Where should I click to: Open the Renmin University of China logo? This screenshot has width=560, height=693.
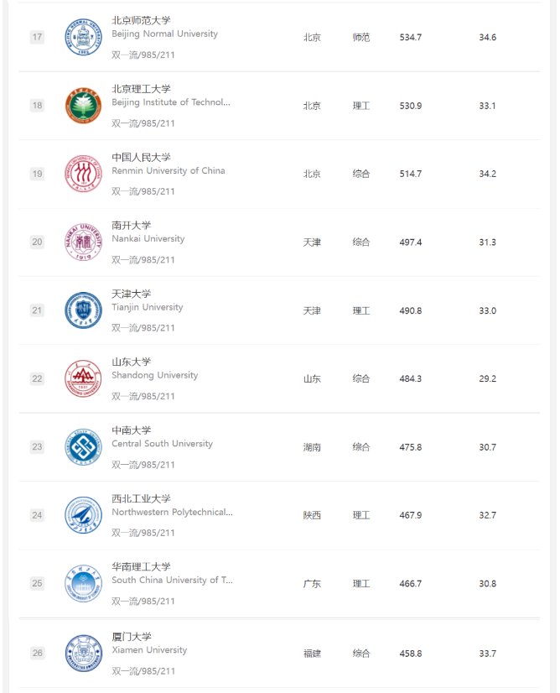pyautogui.click(x=83, y=174)
